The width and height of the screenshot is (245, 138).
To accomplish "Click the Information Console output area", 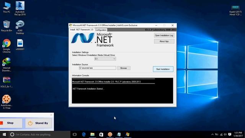I will click(x=122, y=90).
